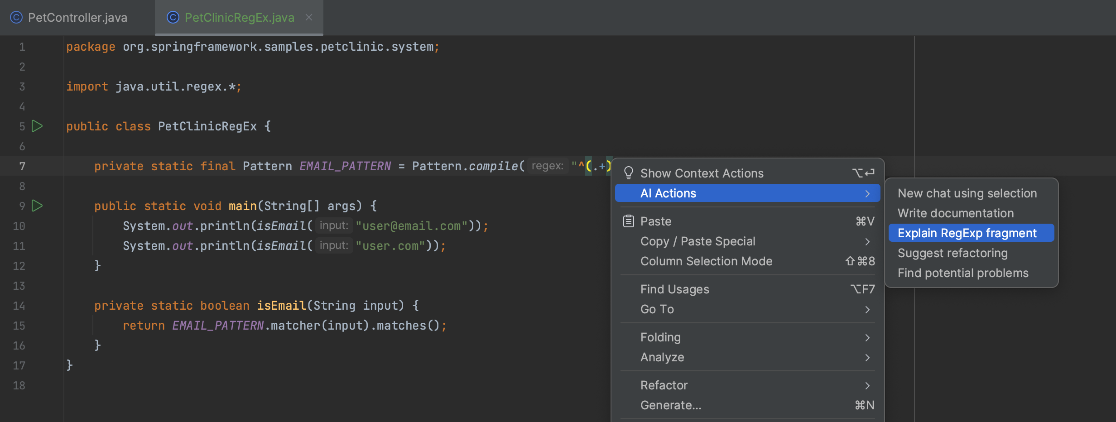Run the main method via gutter icon
This screenshot has width=1116, height=422.
37,206
